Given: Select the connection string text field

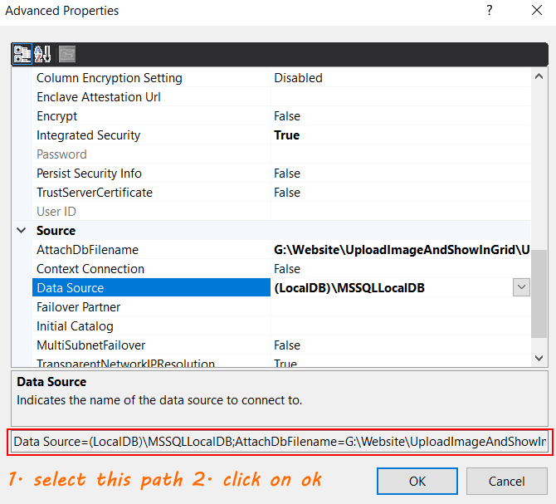Looking at the screenshot, I should 279,442.
